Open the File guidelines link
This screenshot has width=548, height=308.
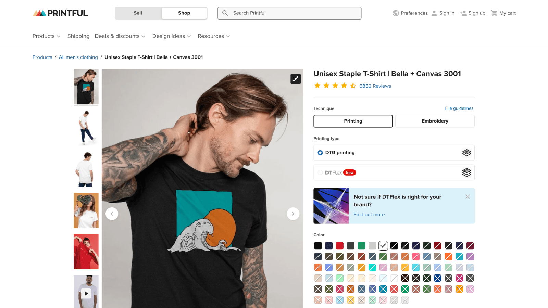click(459, 108)
